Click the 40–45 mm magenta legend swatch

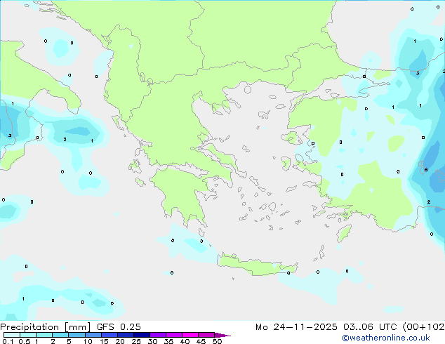pyautogui.click(x=190, y=335)
